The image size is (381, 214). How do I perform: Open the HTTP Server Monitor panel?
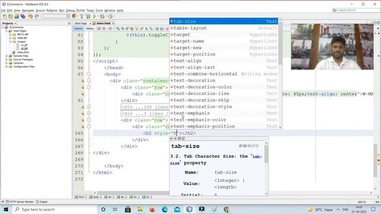(x=20, y=202)
